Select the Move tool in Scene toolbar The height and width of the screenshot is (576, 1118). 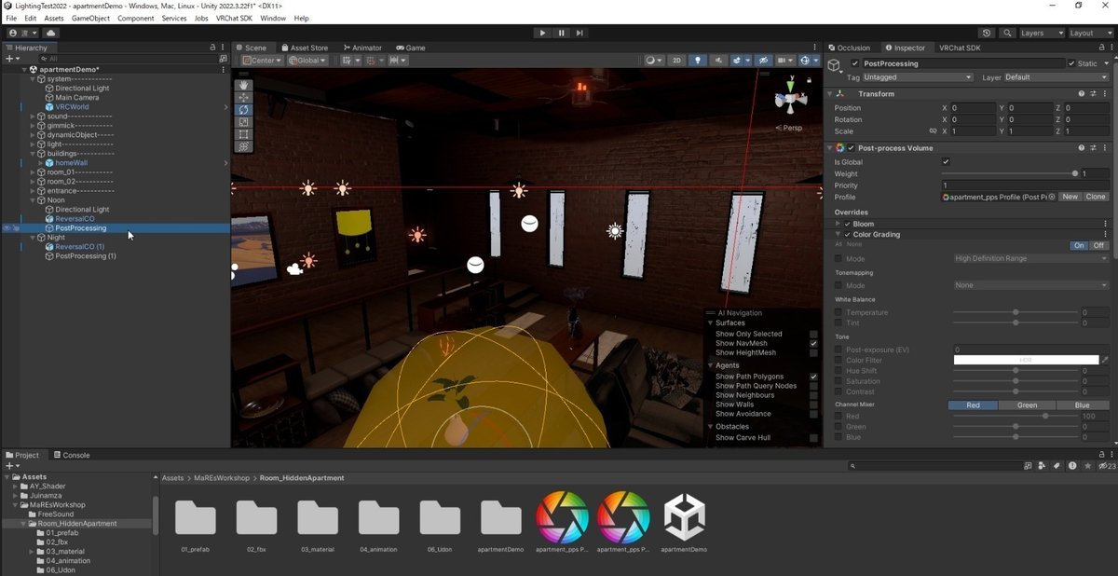pos(244,98)
